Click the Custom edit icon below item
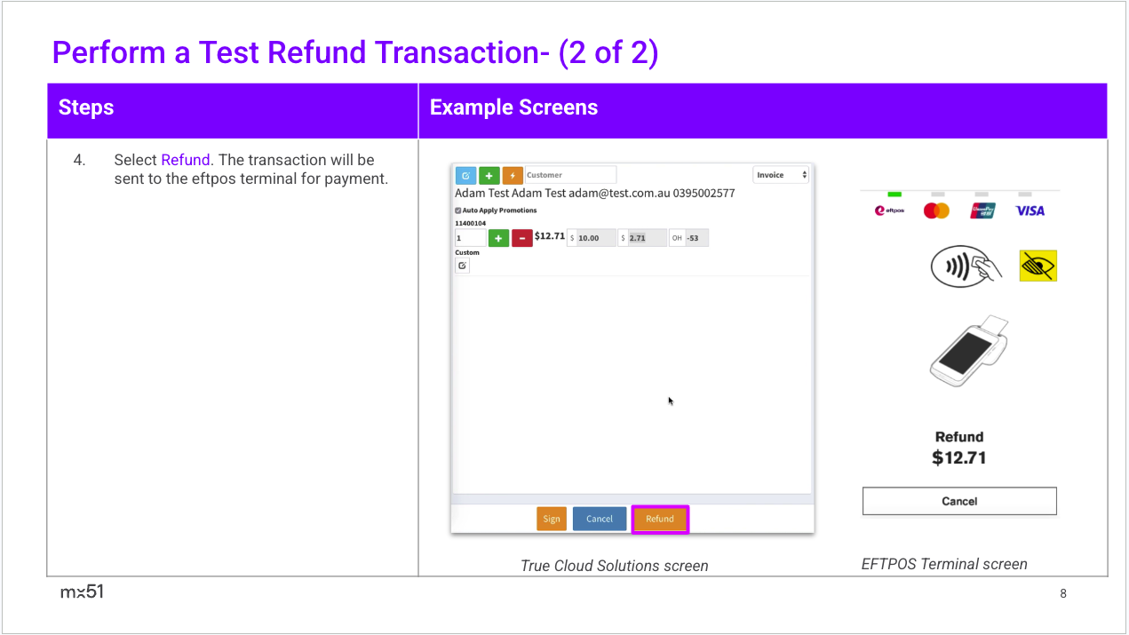 [462, 266]
